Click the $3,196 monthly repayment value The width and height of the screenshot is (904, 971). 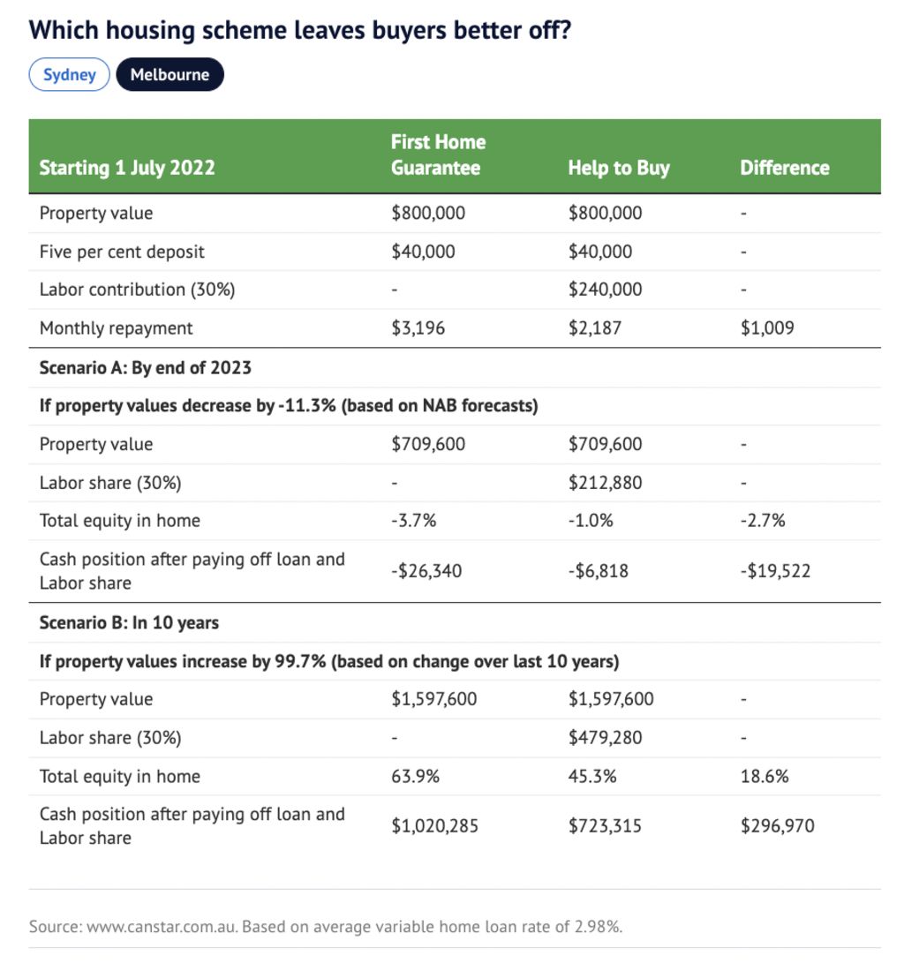(418, 328)
